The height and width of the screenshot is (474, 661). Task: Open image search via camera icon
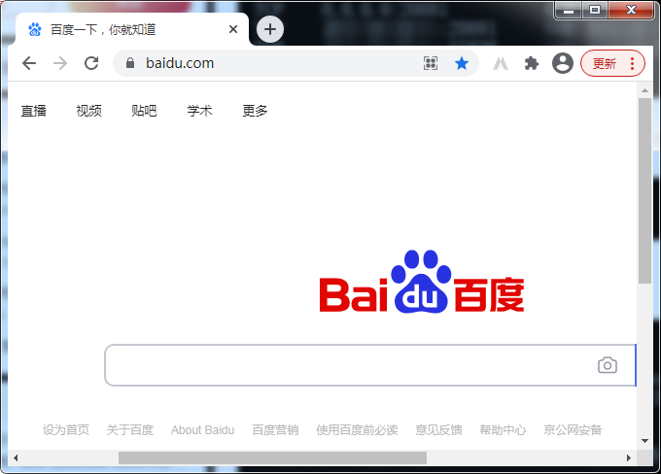(608, 365)
